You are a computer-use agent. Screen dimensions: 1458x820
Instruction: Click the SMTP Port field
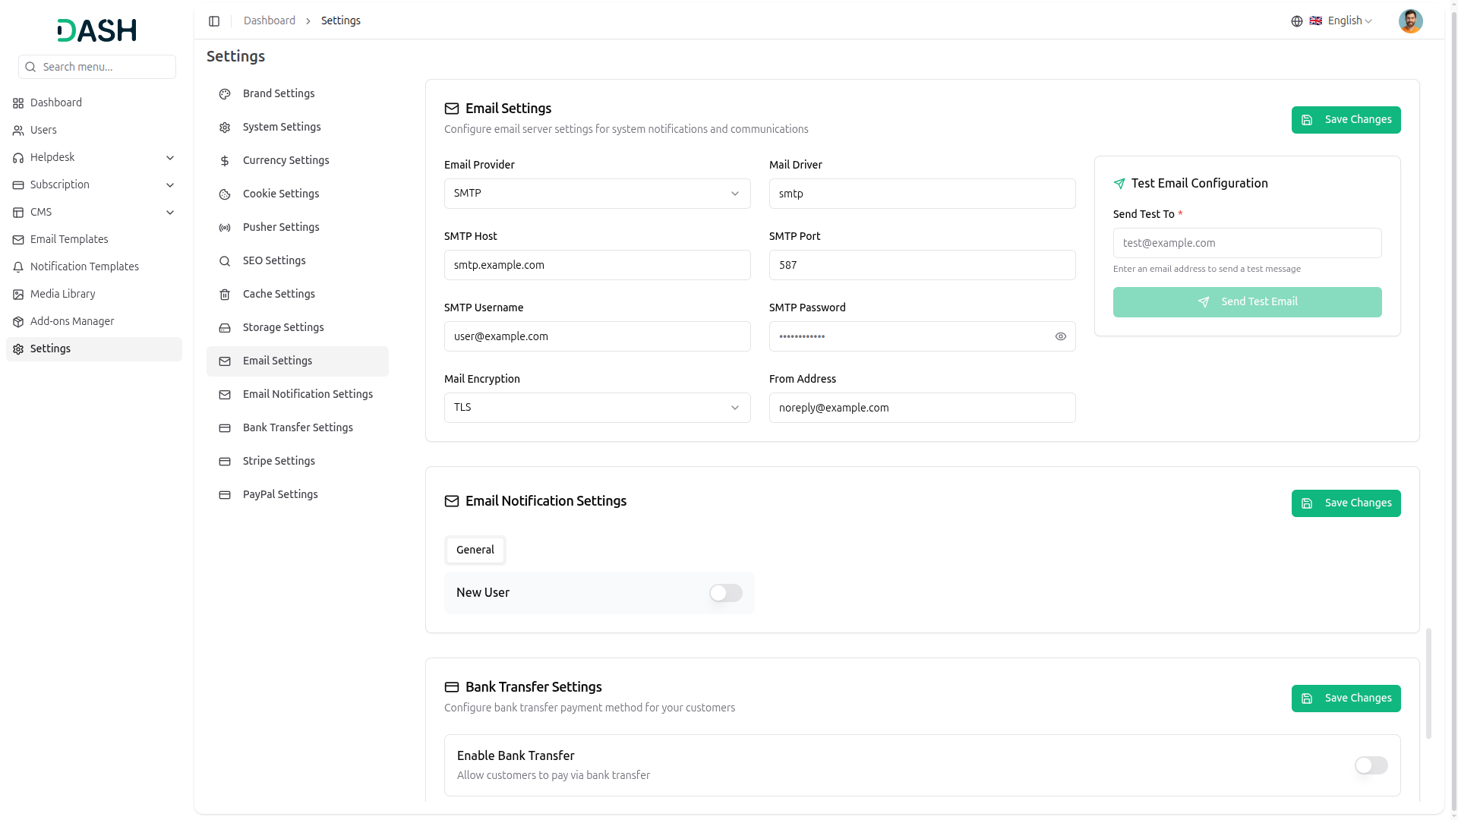point(923,265)
